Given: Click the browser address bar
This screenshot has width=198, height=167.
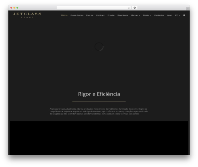Looking at the screenshot, I should (94, 8).
